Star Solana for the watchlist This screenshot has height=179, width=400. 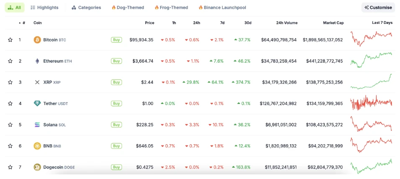click(10, 125)
